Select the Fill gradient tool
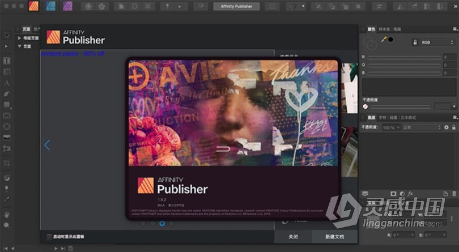 pos(7,178)
